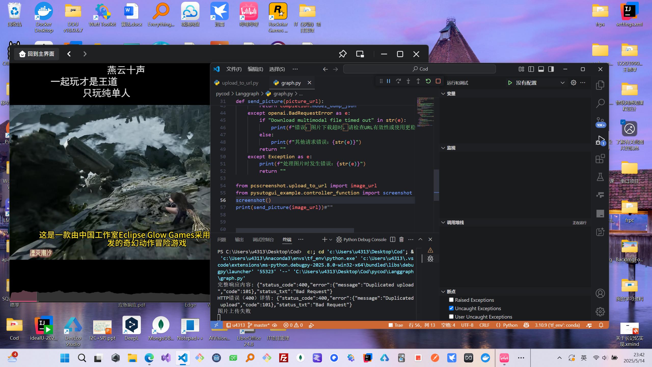This screenshot has width=652, height=367.
Task: Click Step Over in the debug toolbar
Action: [398, 81]
